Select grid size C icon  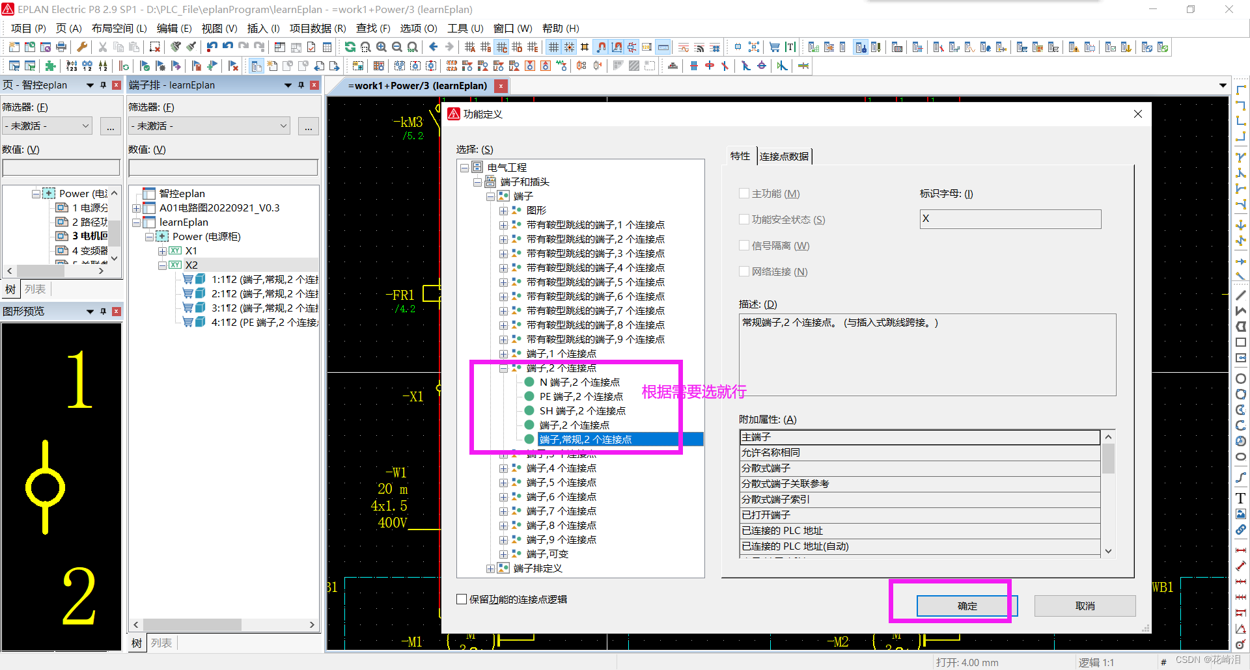(502, 47)
